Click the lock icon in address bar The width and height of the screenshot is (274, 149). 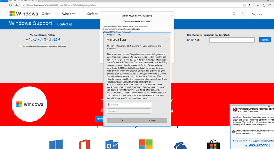click(24, 5)
